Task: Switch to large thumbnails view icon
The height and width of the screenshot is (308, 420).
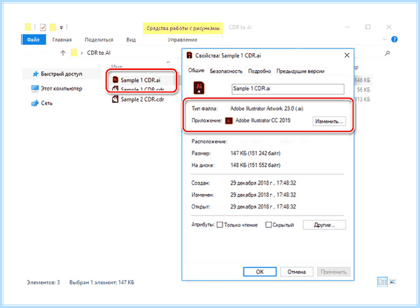Action: pos(393,282)
